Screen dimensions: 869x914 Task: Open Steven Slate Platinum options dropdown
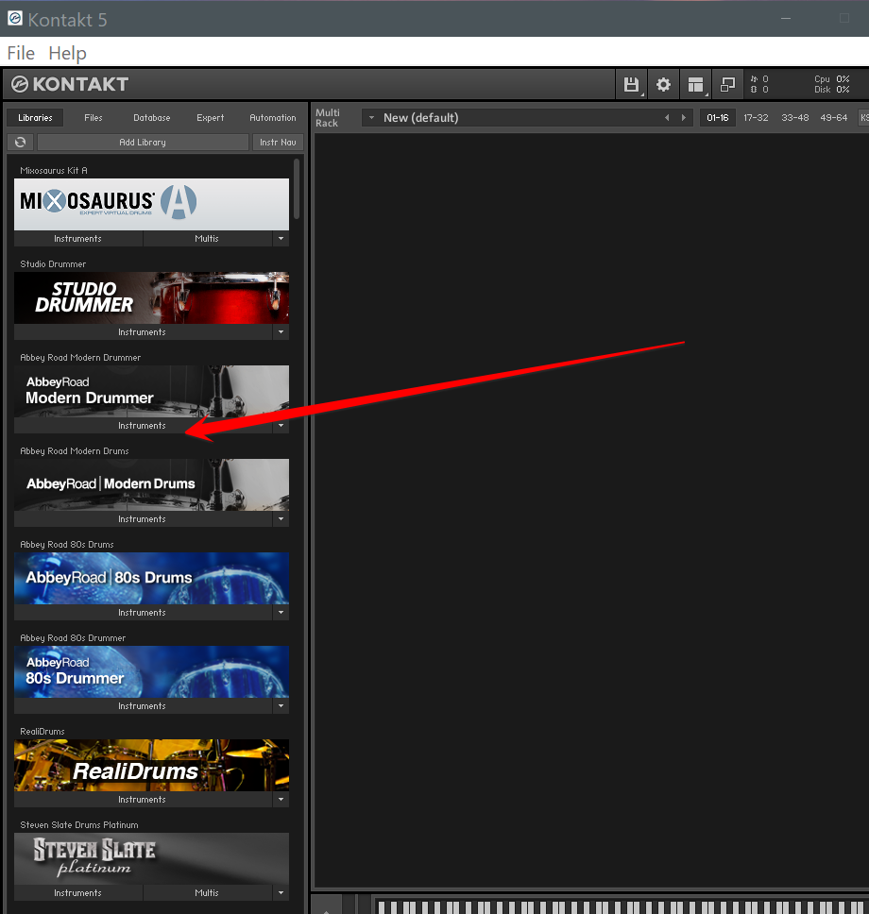tap(281, 892)
